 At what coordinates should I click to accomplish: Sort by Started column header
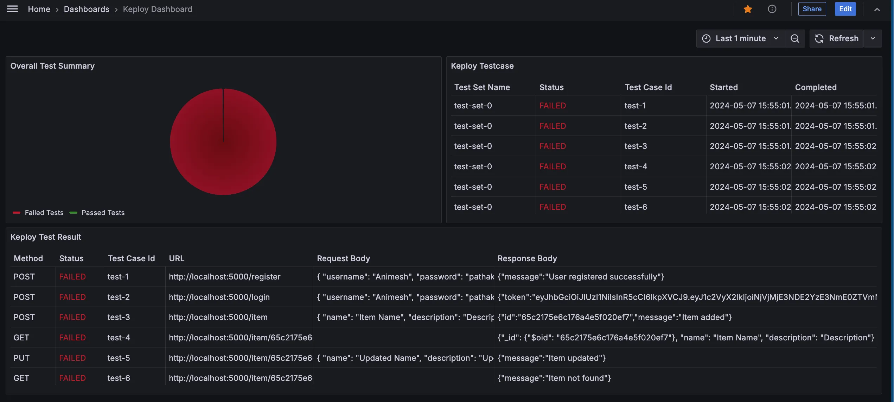tap(724, 87)
